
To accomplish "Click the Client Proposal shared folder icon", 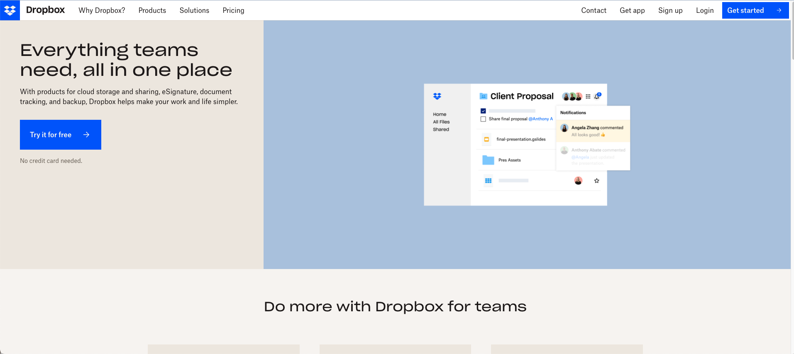I will pyautogui.click(x=483, y=96).
